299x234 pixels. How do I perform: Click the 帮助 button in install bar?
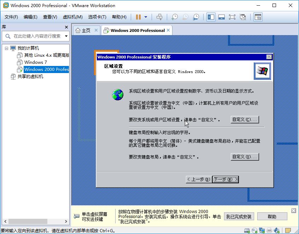pyautogui.click(x=272, y=217)
